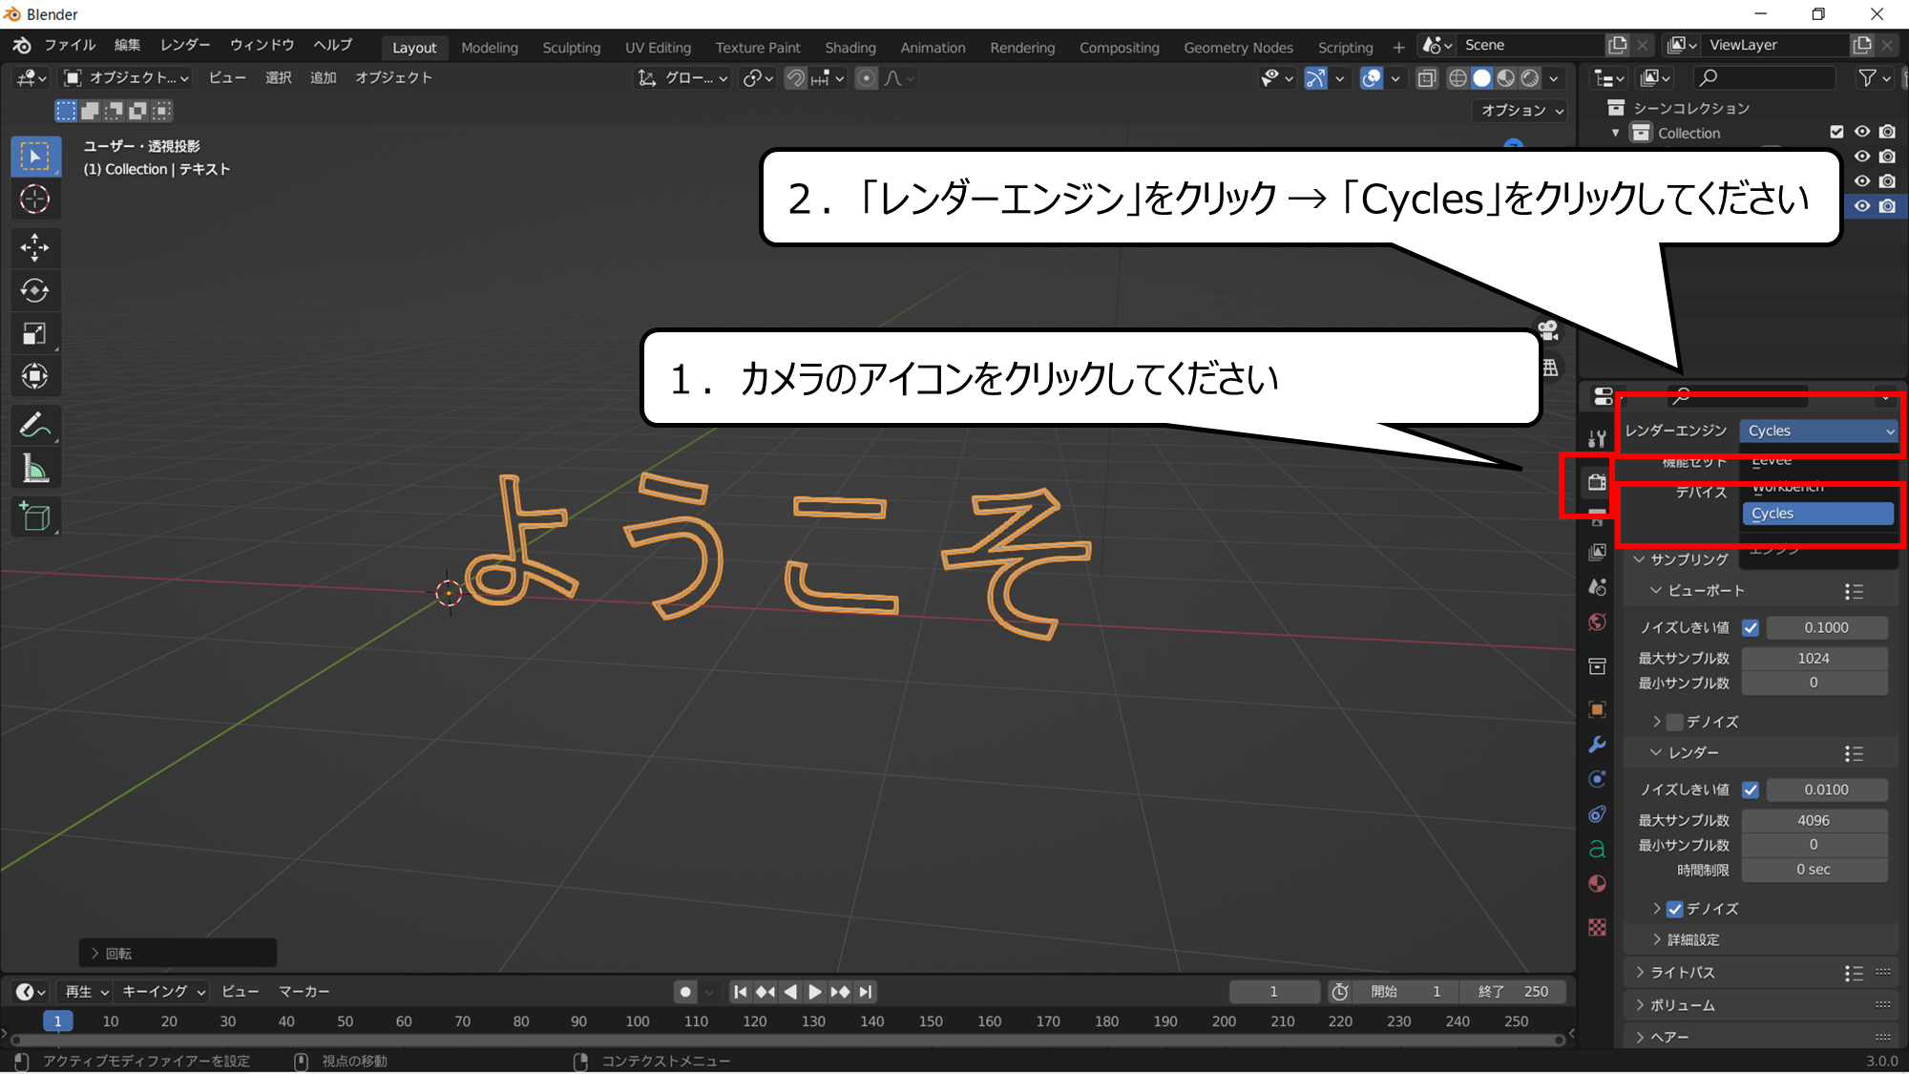Switch to Solid viewport shading

(1481, 78)
